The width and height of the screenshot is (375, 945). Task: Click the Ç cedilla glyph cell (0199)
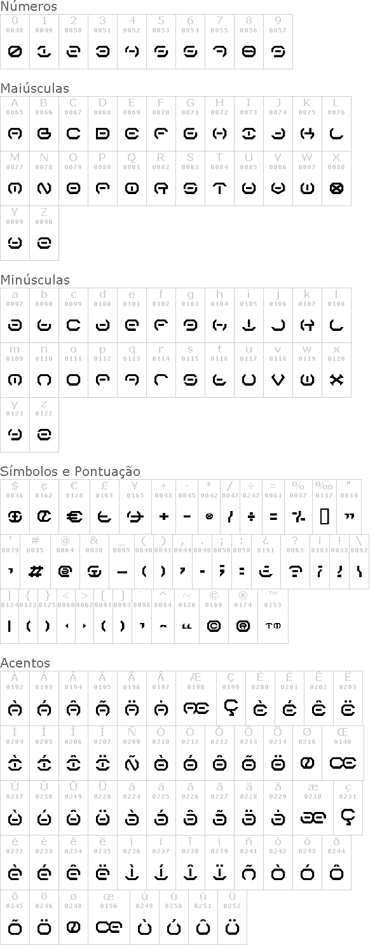231,698
